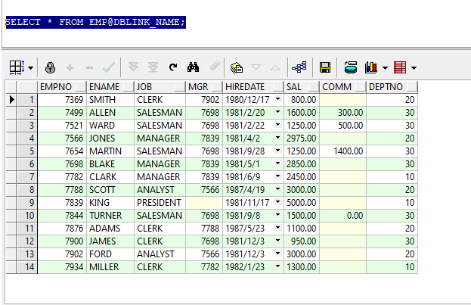Click the 7934 employee number cell
The image size is (471, 305).
62,267
